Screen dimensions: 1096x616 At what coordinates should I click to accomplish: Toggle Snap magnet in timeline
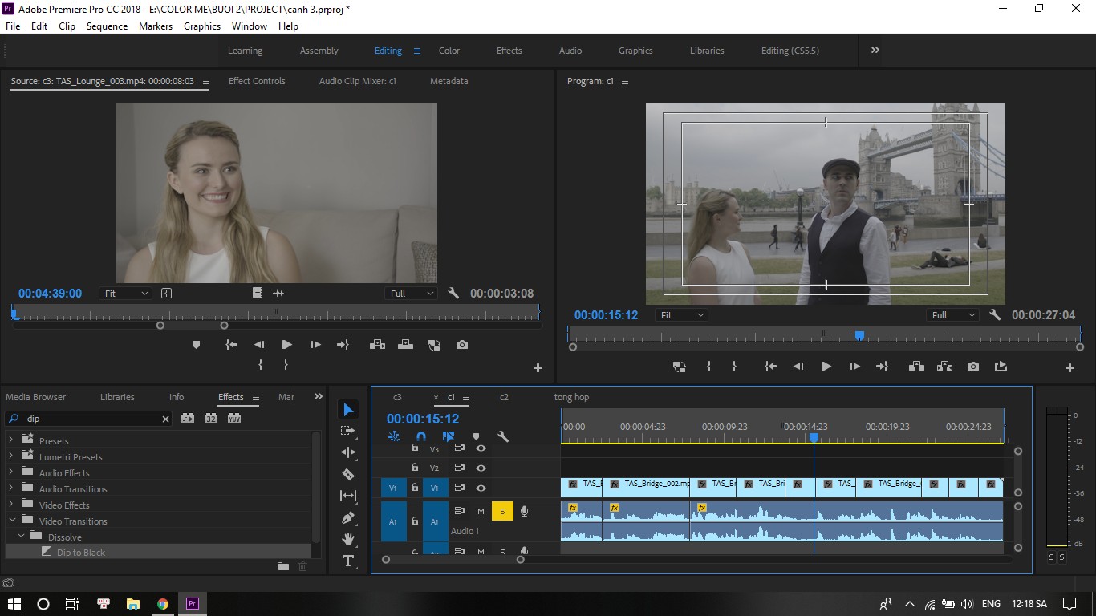[x=420, y=437]
